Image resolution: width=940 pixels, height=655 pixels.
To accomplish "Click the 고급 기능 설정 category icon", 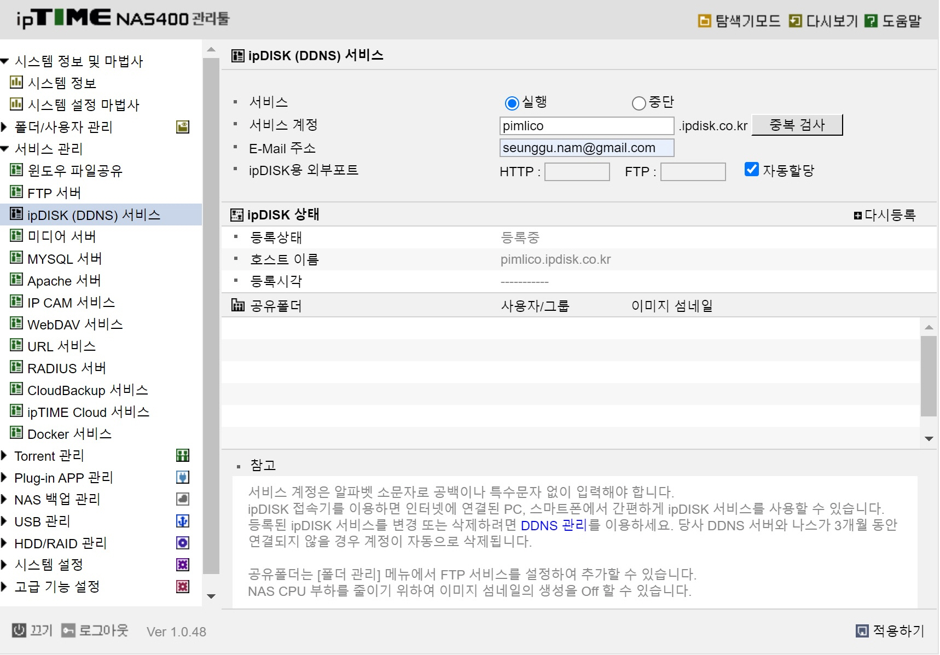I will [183, 587].
